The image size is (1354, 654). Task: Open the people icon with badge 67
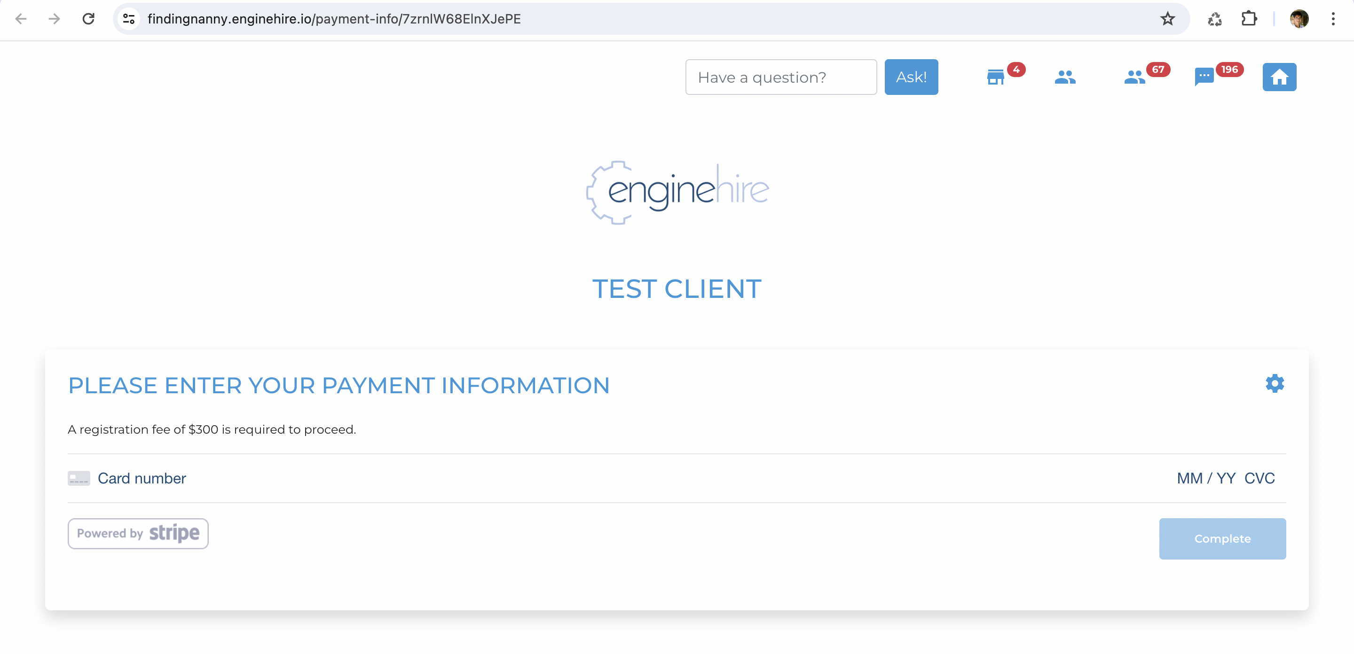click(1134, 77)
